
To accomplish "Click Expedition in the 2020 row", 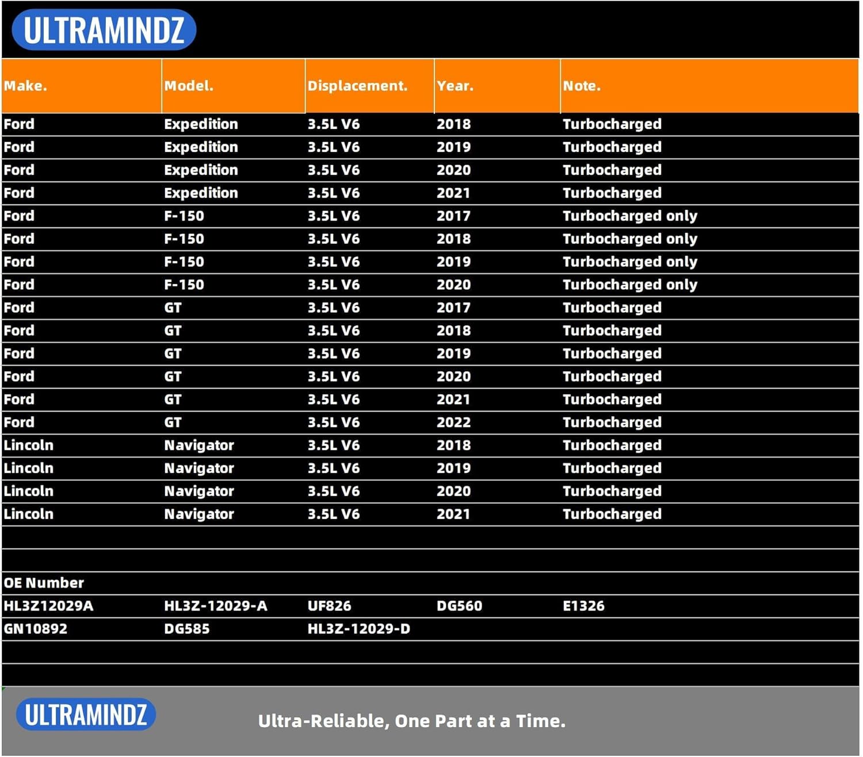I will coord(201,171).
